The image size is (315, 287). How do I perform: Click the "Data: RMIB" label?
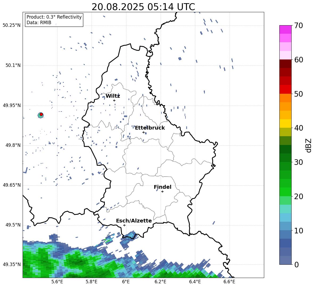click(x=39, y=23)
